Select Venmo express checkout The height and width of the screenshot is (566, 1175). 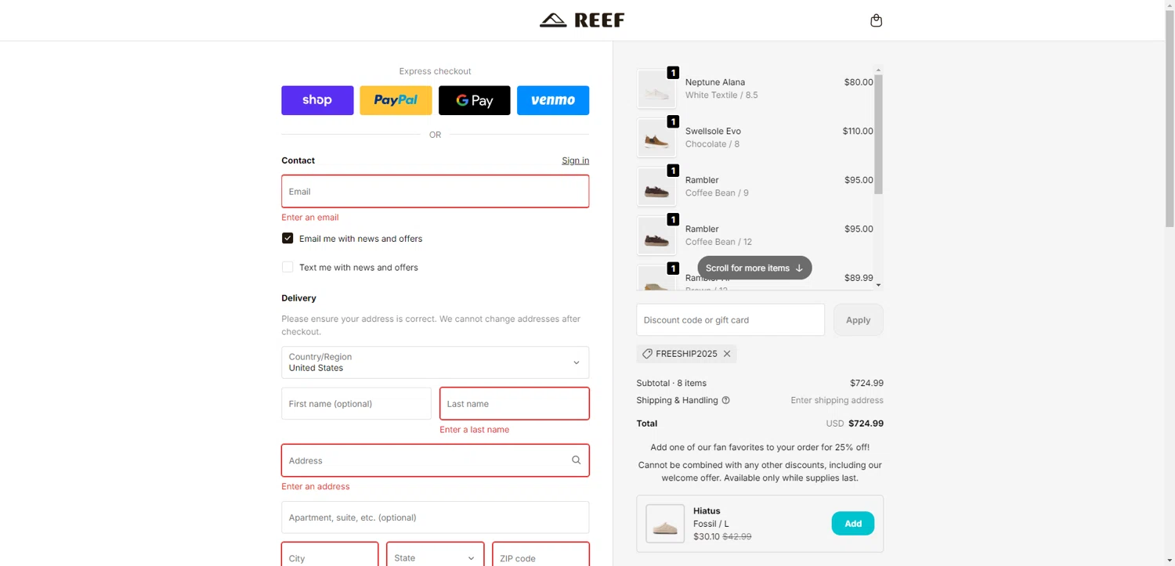click(x=552, y=100)
